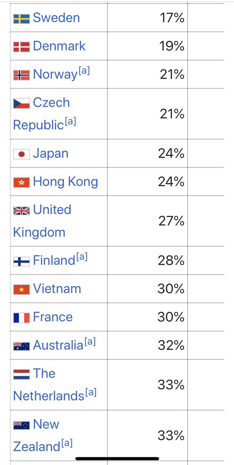Image resolution: width=234 pixels, height=465 pixels.
Task: Tap the home indicator bar
Action: (117, 459)
